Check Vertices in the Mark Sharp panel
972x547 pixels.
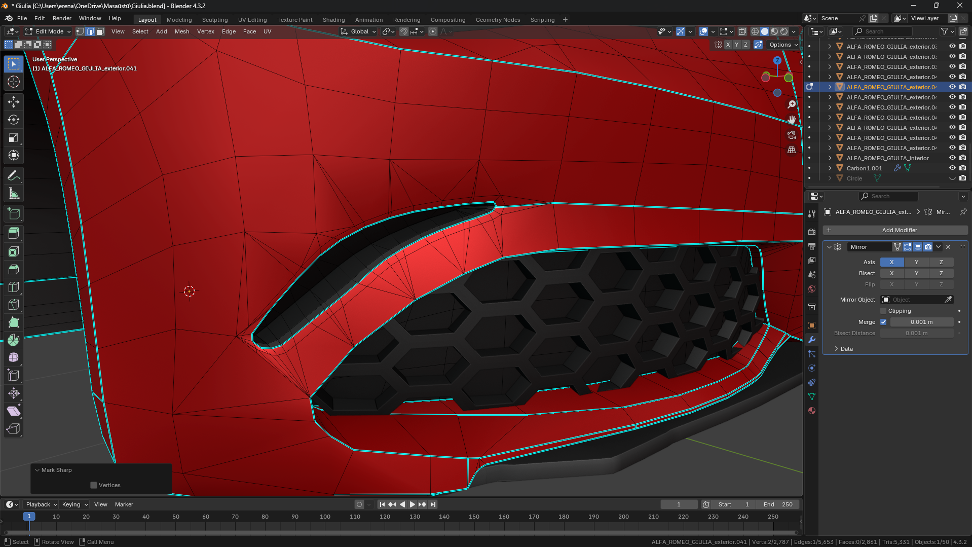(x=94, y=485)
